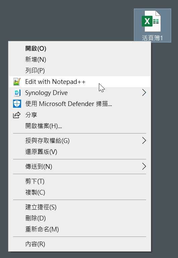Click the Notepad++ icon in the menu

17,82
